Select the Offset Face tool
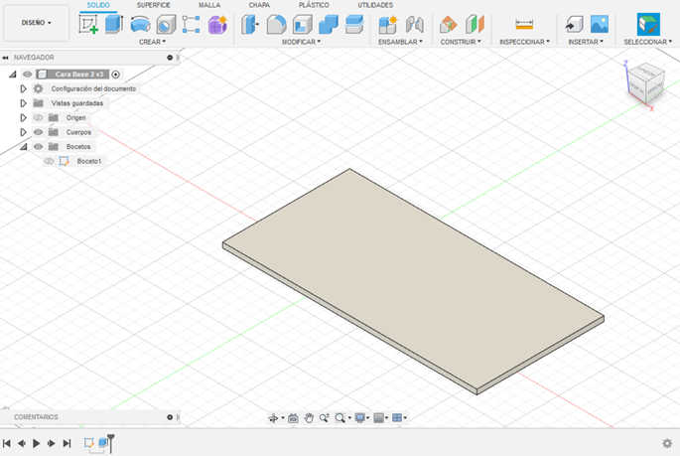Screen dimensions: 680x456 (354, 24)
